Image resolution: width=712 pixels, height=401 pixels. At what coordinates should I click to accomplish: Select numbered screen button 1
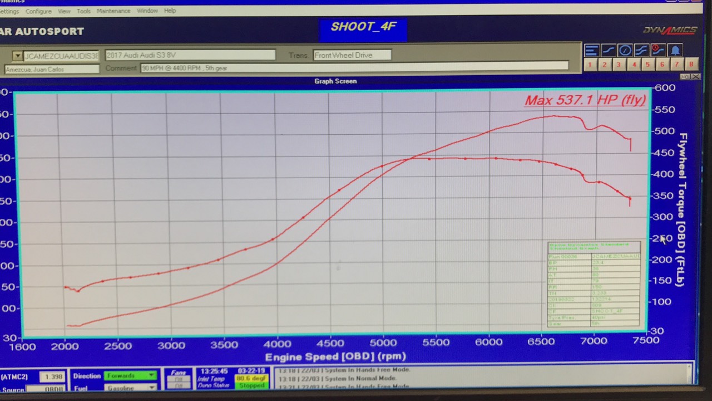click(x=590, y=65)
